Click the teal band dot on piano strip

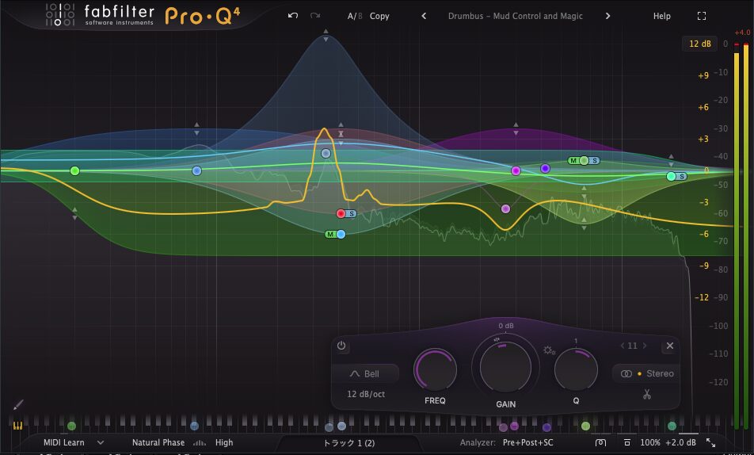pyautogui.click(x=672, y=426)
